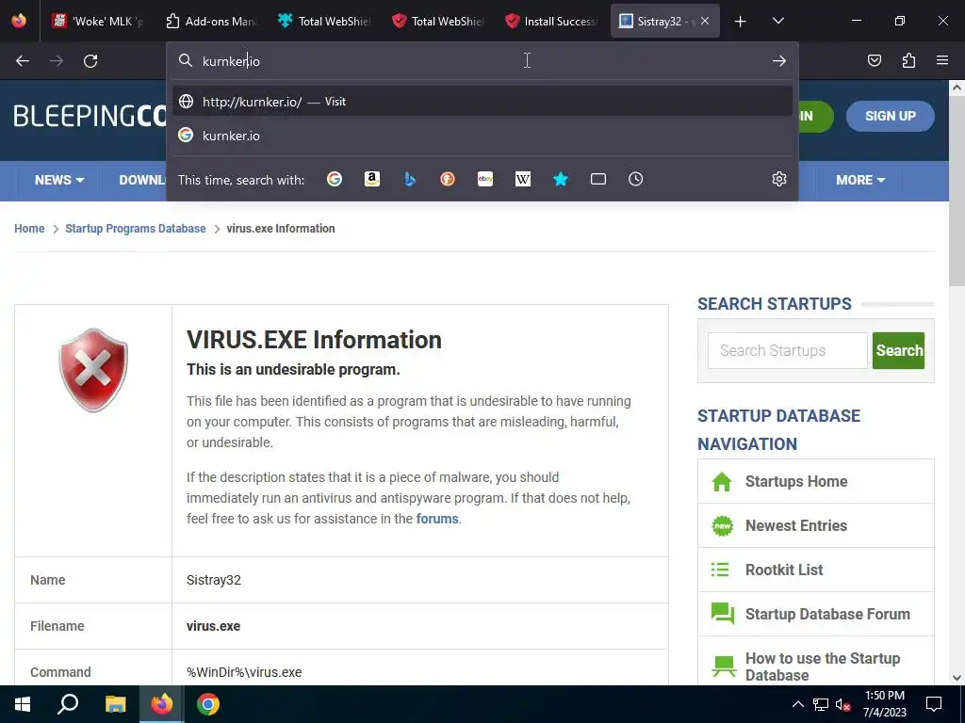
Task: Search open tabs using the tab icon
Action: pos(598,179)
